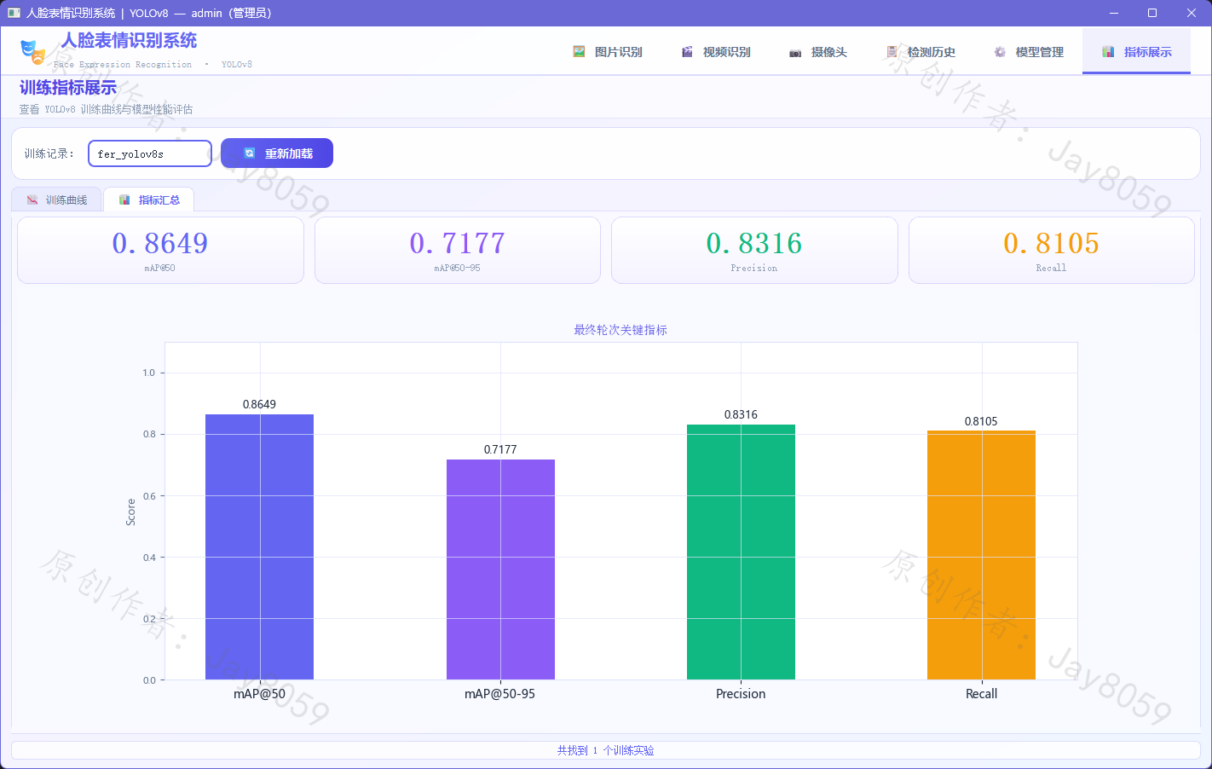Viewport: 1212px width, 769px height.
Task: Click the green Precision bar
Action: 741,552
